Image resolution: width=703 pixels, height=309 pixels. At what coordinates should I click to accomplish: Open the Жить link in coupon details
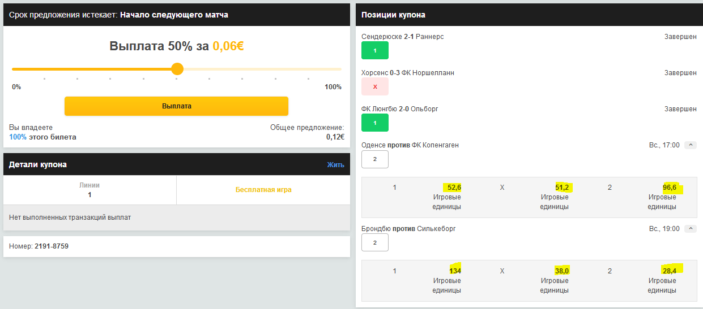pyautogui.click(x=335, y=165)
